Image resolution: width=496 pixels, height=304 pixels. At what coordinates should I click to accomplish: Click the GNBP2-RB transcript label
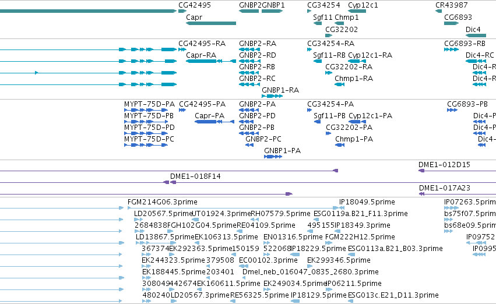(x=257, y=66)
